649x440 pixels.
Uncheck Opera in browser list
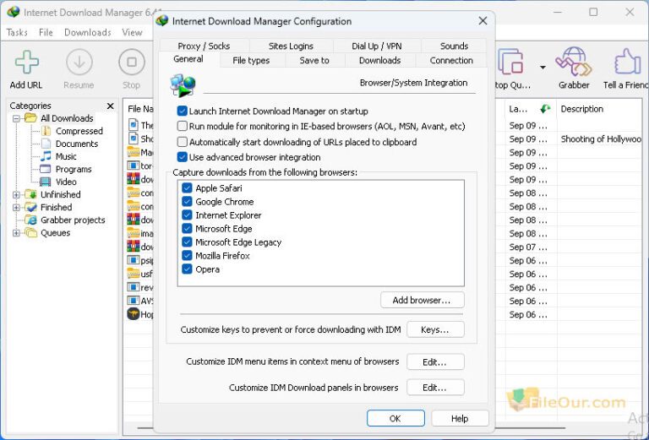tap(187, 269)
